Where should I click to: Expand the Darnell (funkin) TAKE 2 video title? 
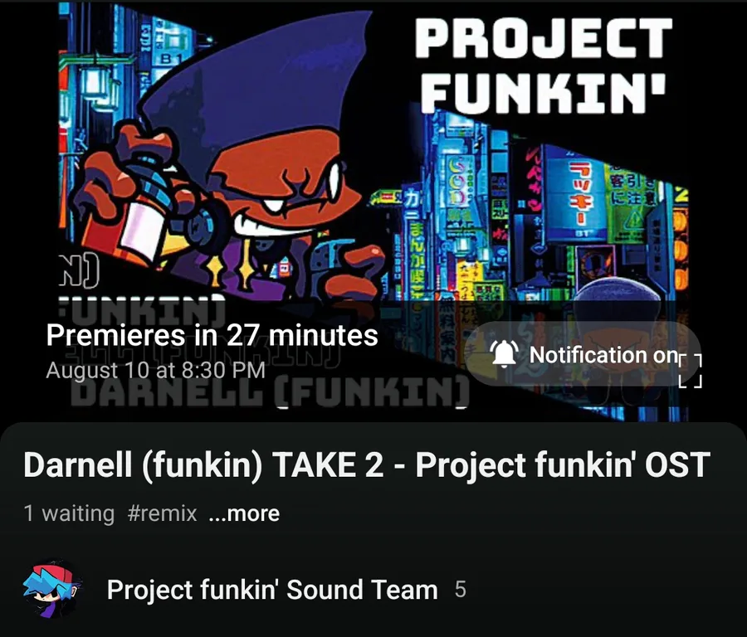coord(366,464)
